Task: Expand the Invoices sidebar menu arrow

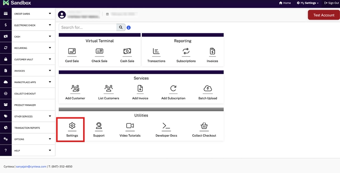Action: [x=50, y=70]
